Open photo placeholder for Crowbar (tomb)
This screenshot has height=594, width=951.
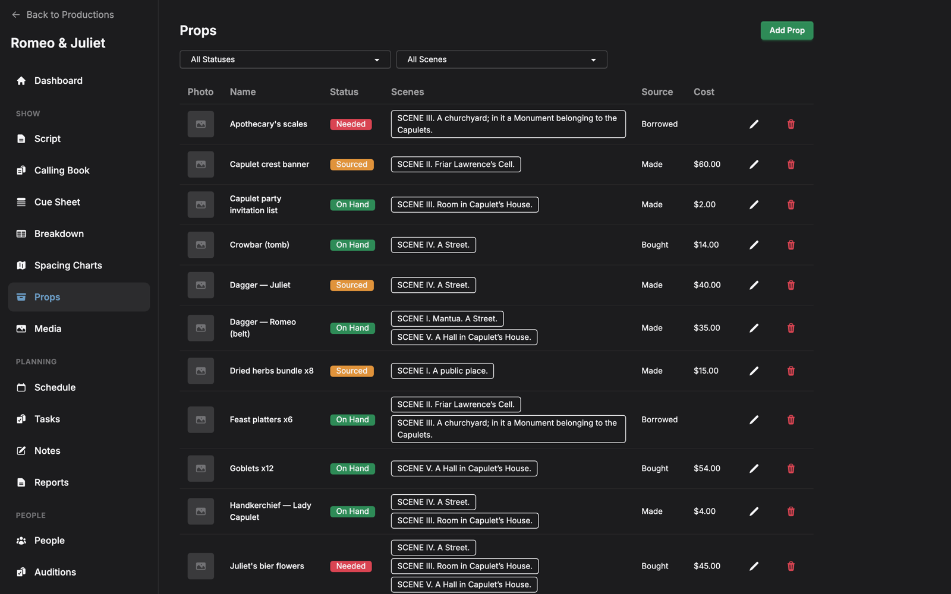[x=201, y=245]
